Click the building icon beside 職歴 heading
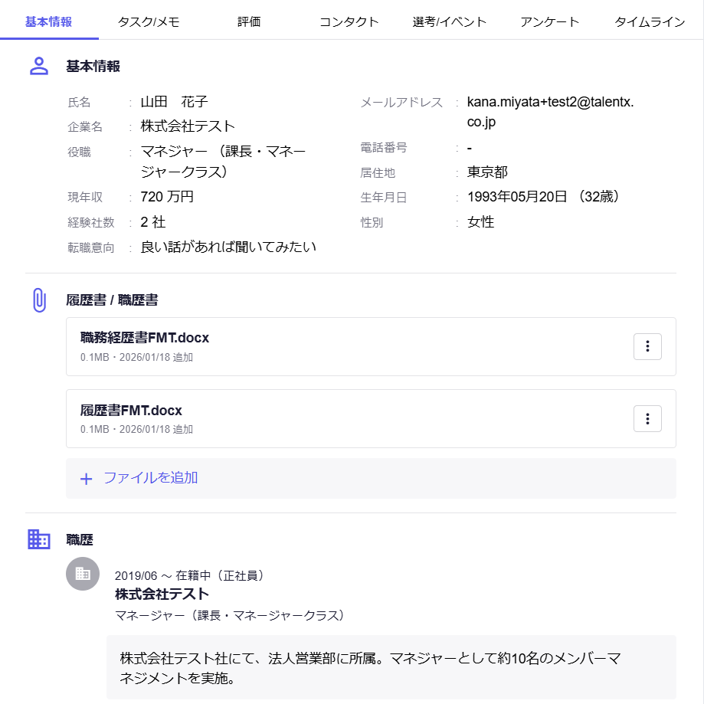Viewport: 704px width, 704px height. coord(39,539)
